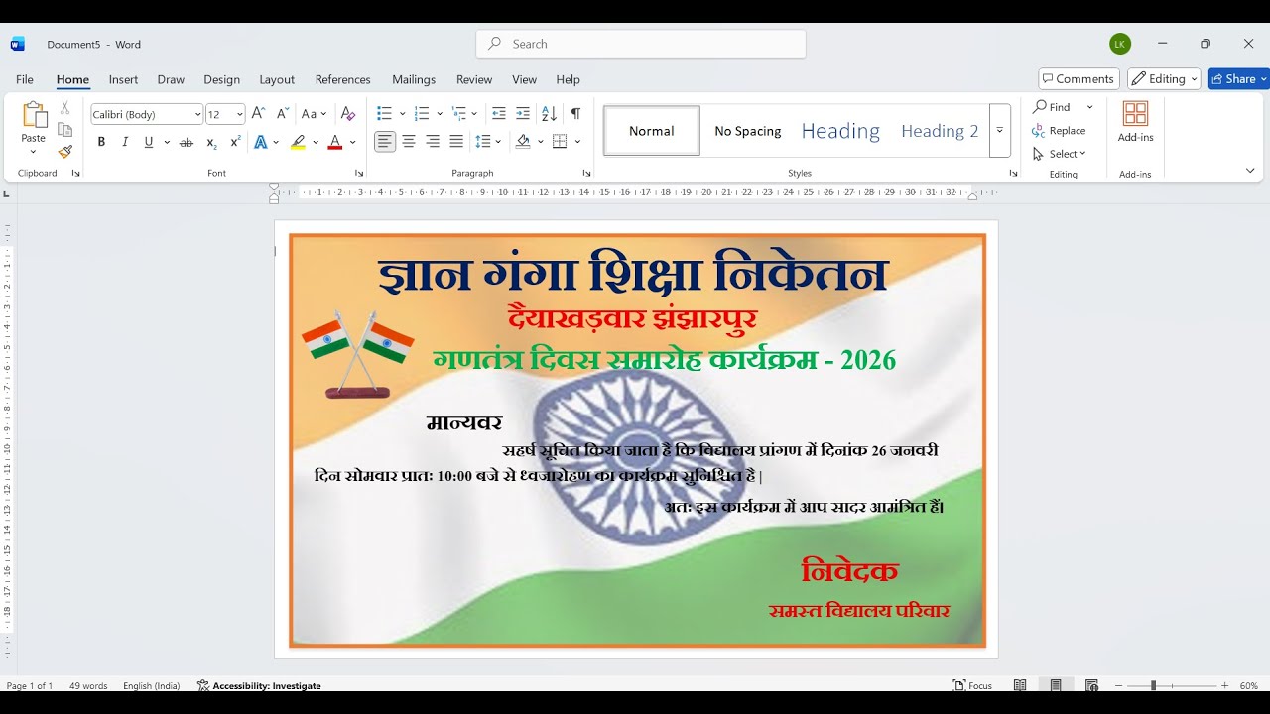Click the Search box
Viewport: 1270px width, 714px height.
641,44
